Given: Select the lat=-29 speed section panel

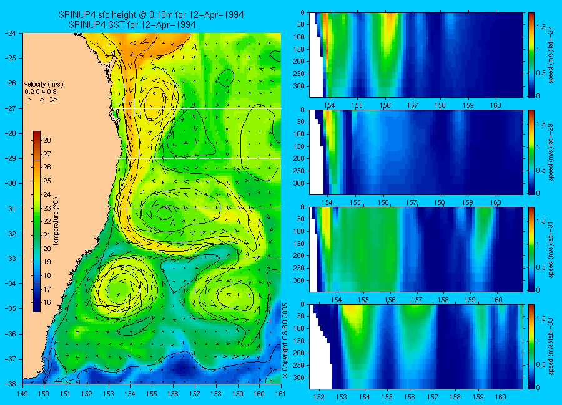Looking at the screenshot, I should [x=416, y=153].
